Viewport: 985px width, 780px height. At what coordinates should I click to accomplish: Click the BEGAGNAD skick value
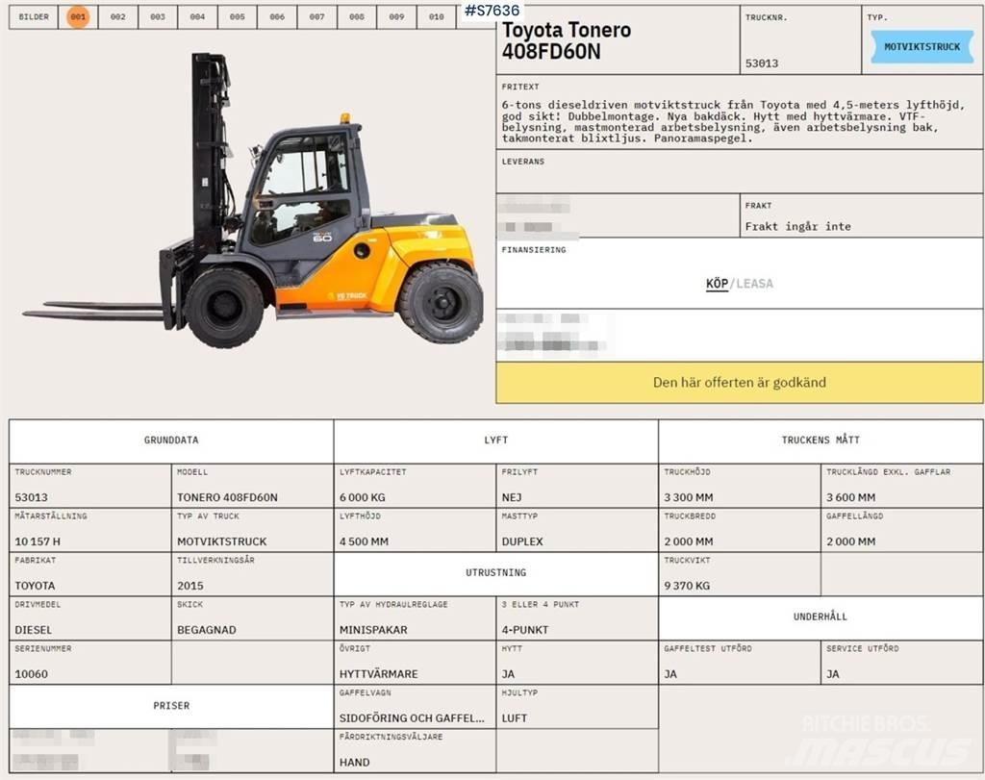click(207, 630)
